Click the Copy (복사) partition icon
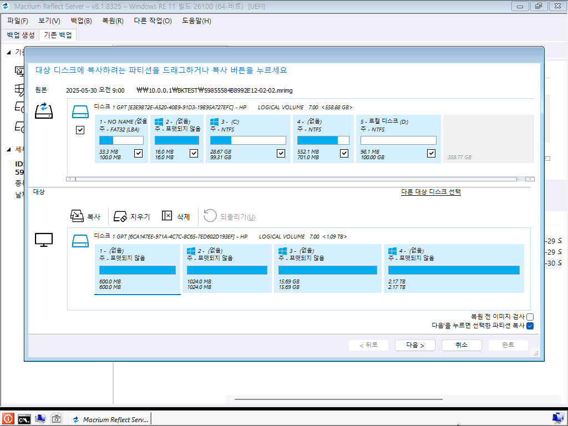The image size is (568, 426). coord(77,216)
